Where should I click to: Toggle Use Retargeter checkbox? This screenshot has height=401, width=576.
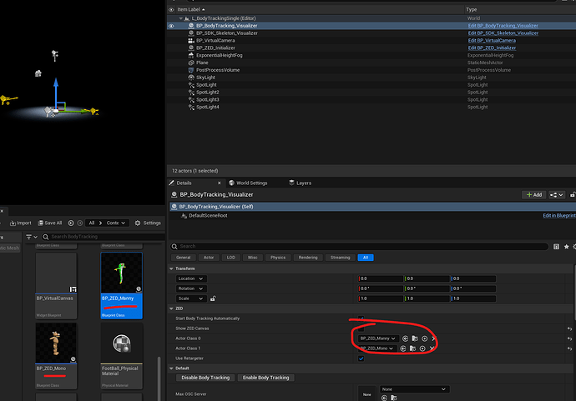click(361, 358)
